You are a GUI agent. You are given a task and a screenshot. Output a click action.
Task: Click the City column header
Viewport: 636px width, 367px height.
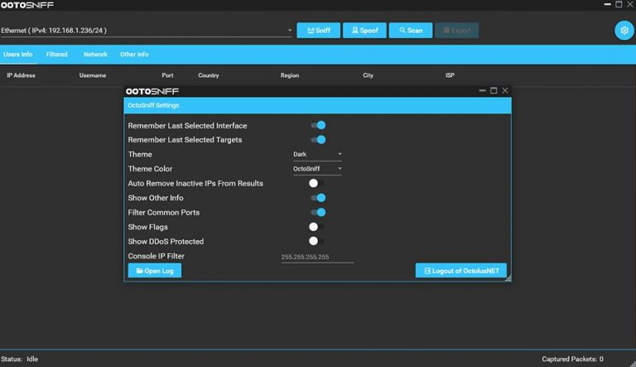pos(369,75)
